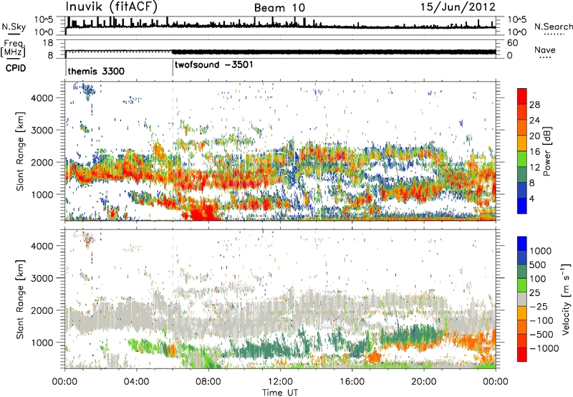Select the "CPID" row label

point(16,68)
